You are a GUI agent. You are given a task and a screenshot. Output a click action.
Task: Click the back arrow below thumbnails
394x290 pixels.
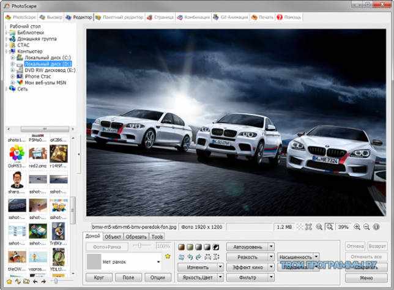35,281
